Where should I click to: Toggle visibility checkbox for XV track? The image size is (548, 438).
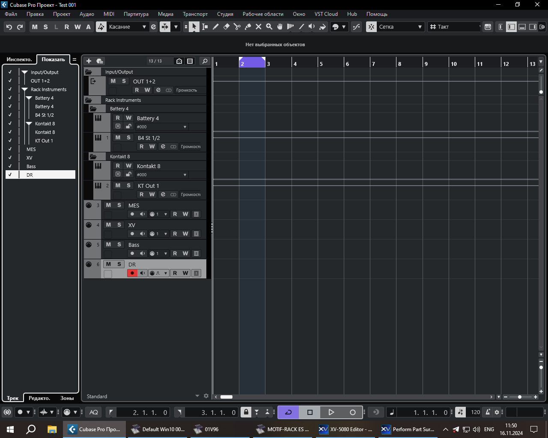tap(10, 158)
